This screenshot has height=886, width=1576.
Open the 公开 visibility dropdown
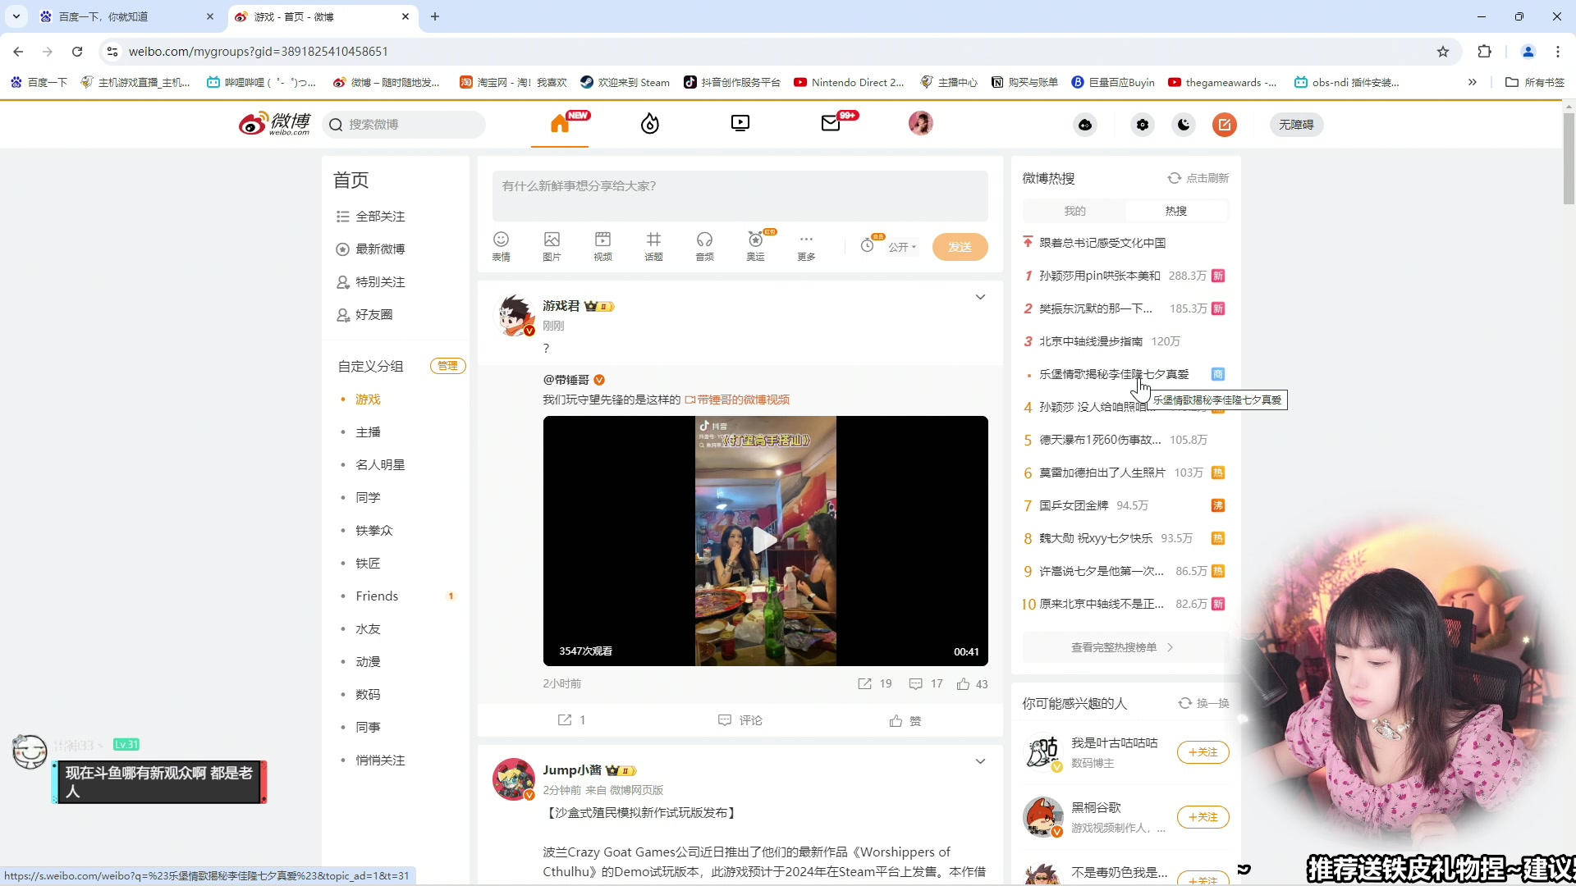[901, 247]
